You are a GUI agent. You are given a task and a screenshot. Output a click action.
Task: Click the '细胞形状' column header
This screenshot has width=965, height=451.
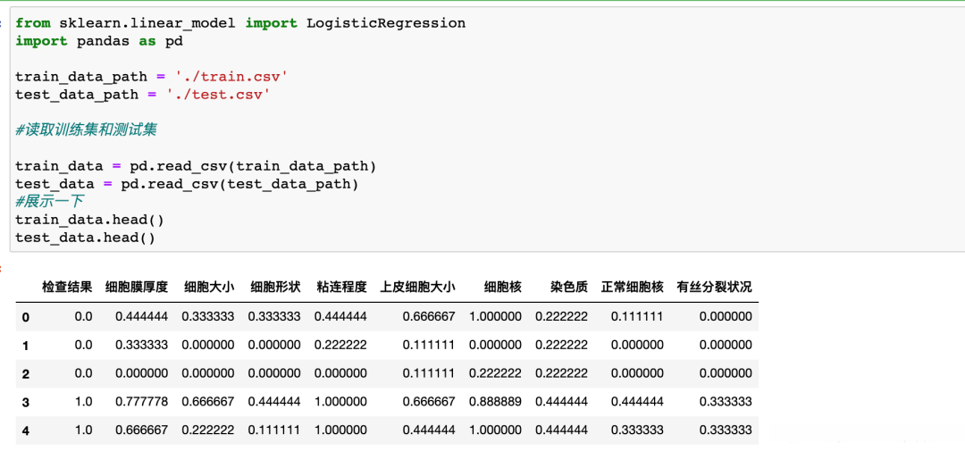click(275, 287)
